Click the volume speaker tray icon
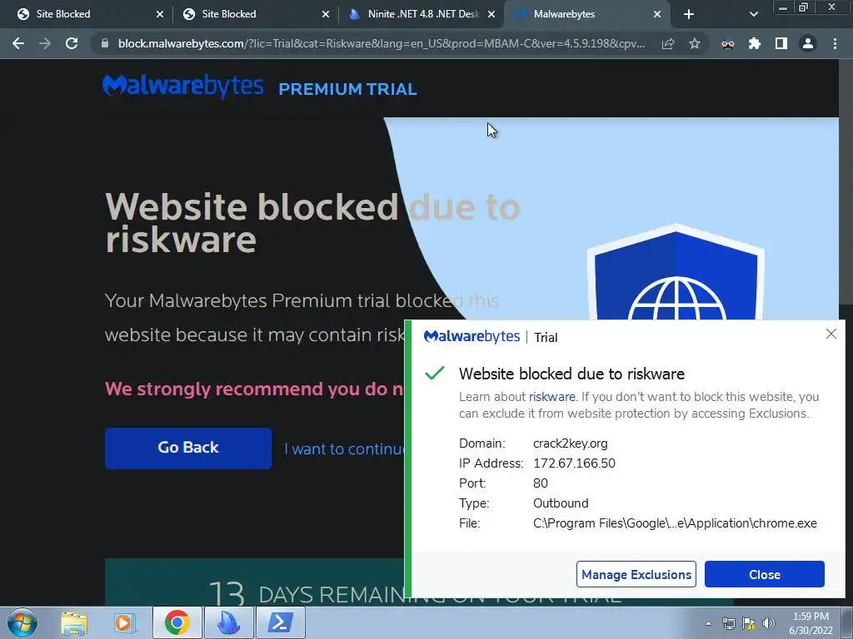The image size is (853, 639). [x=769, y=623]
